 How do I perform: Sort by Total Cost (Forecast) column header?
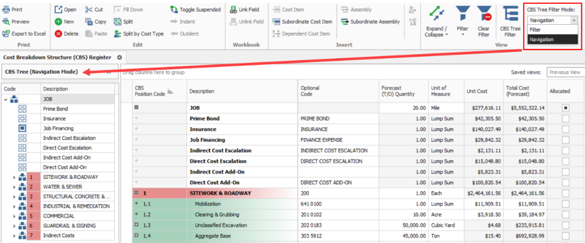point(525,91)
